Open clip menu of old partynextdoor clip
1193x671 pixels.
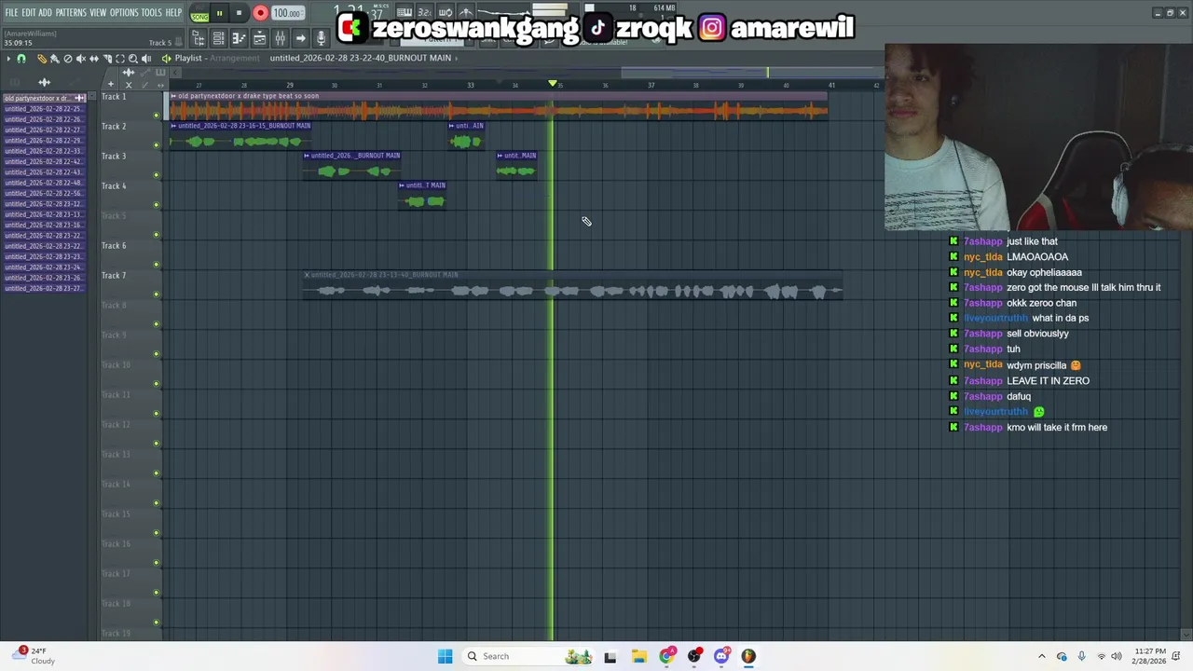(x=173, y=96)
